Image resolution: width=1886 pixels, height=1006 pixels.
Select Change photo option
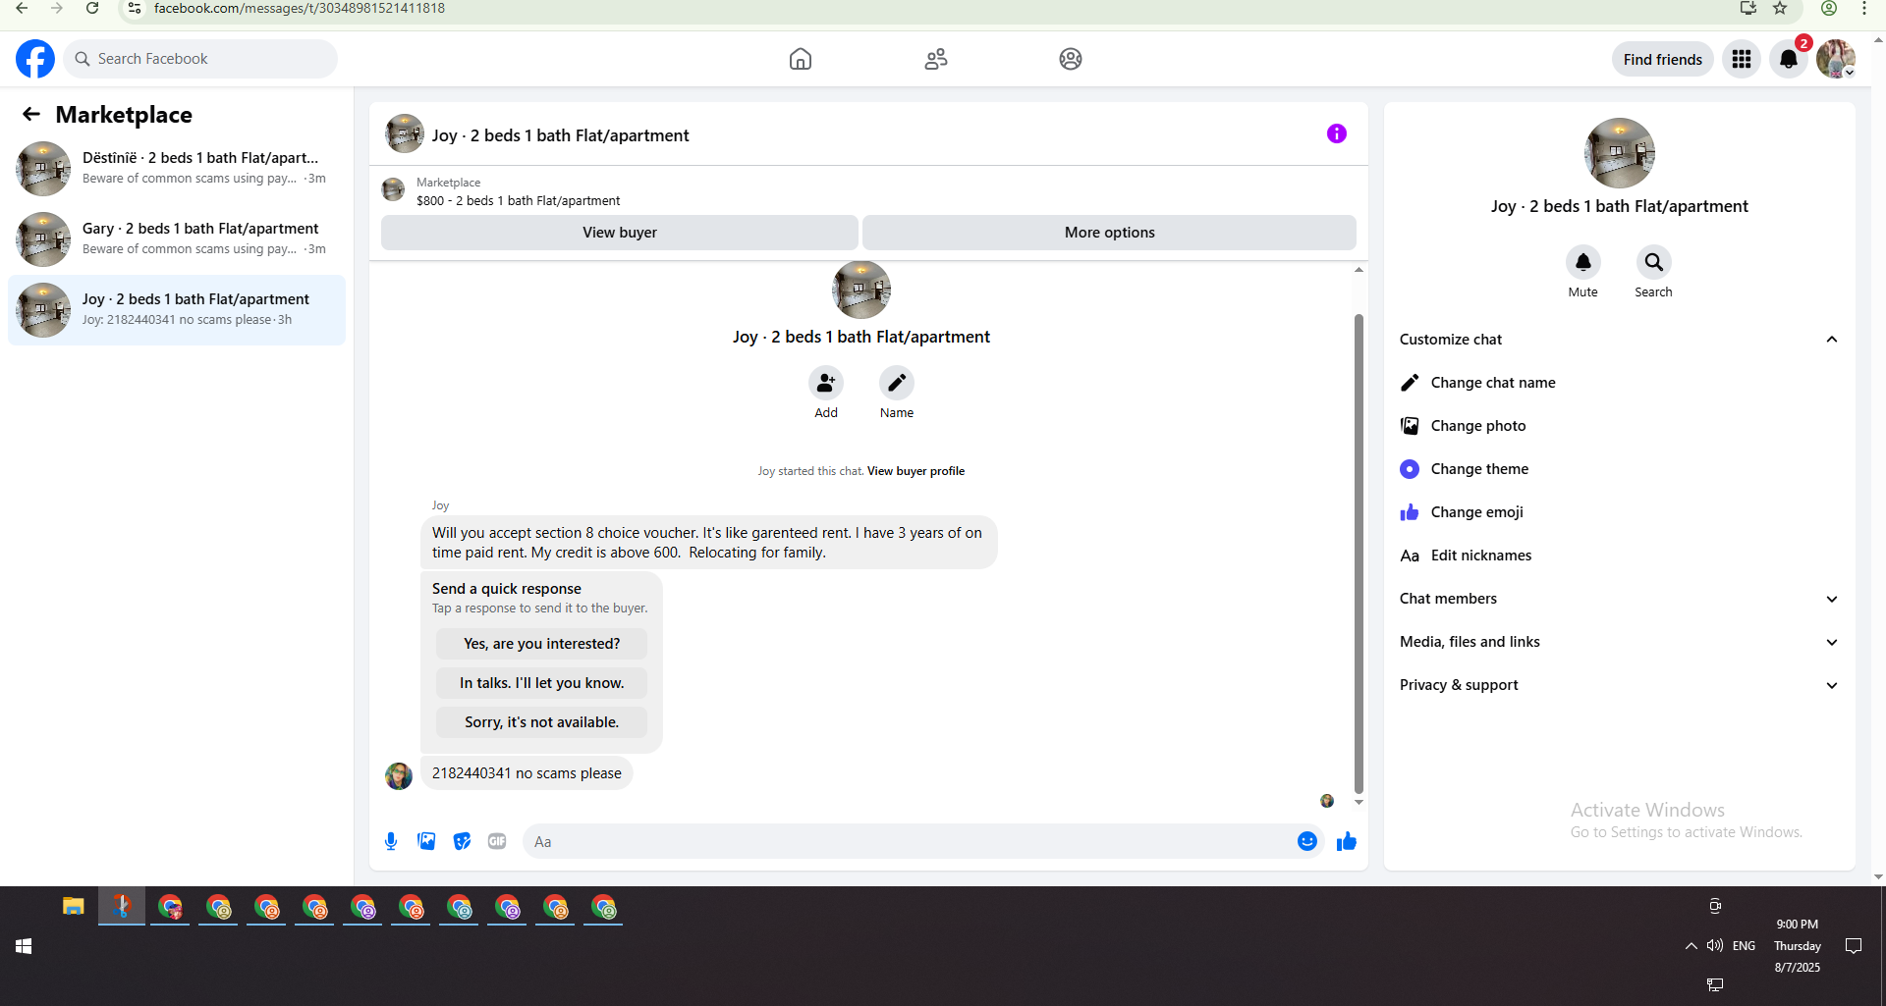[1619, 426]
